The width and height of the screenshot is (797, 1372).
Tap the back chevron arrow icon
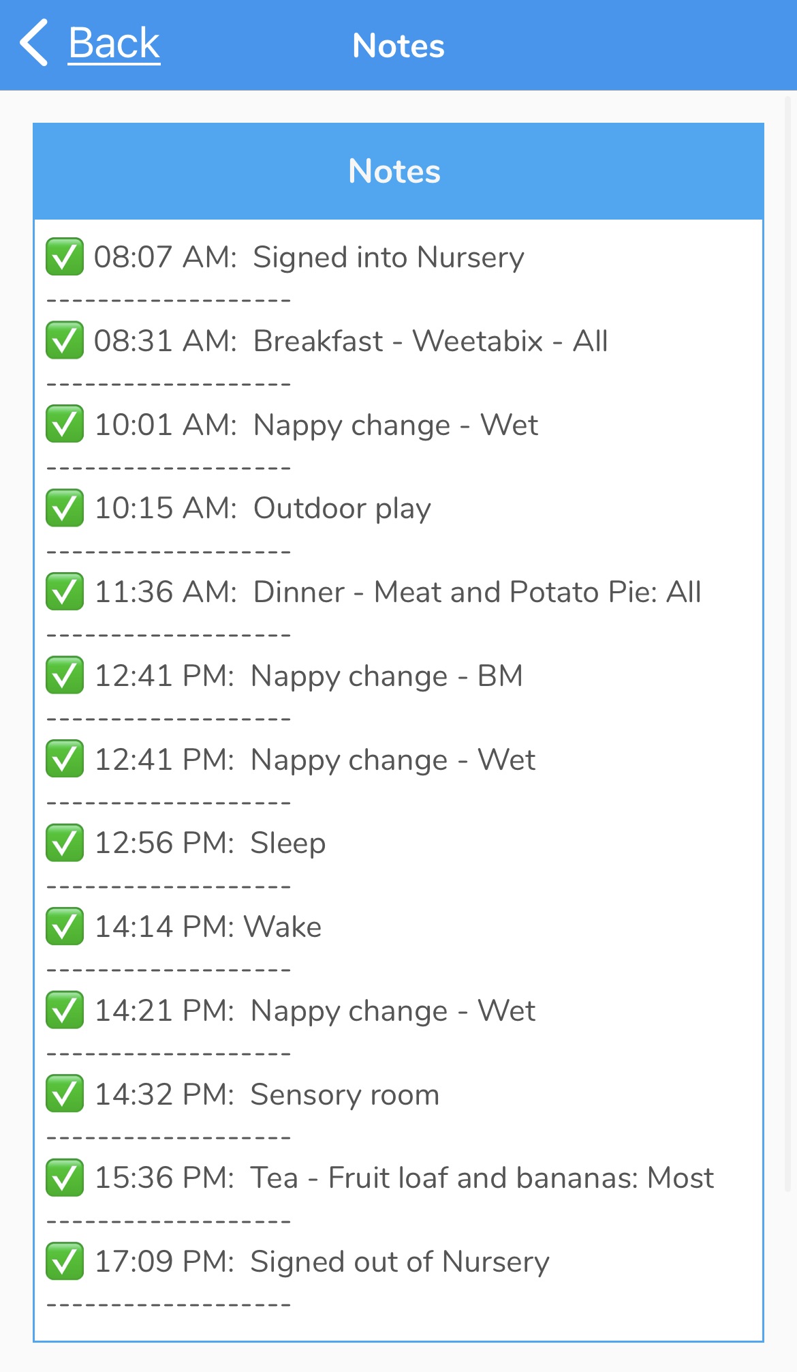tap(34, 42)
